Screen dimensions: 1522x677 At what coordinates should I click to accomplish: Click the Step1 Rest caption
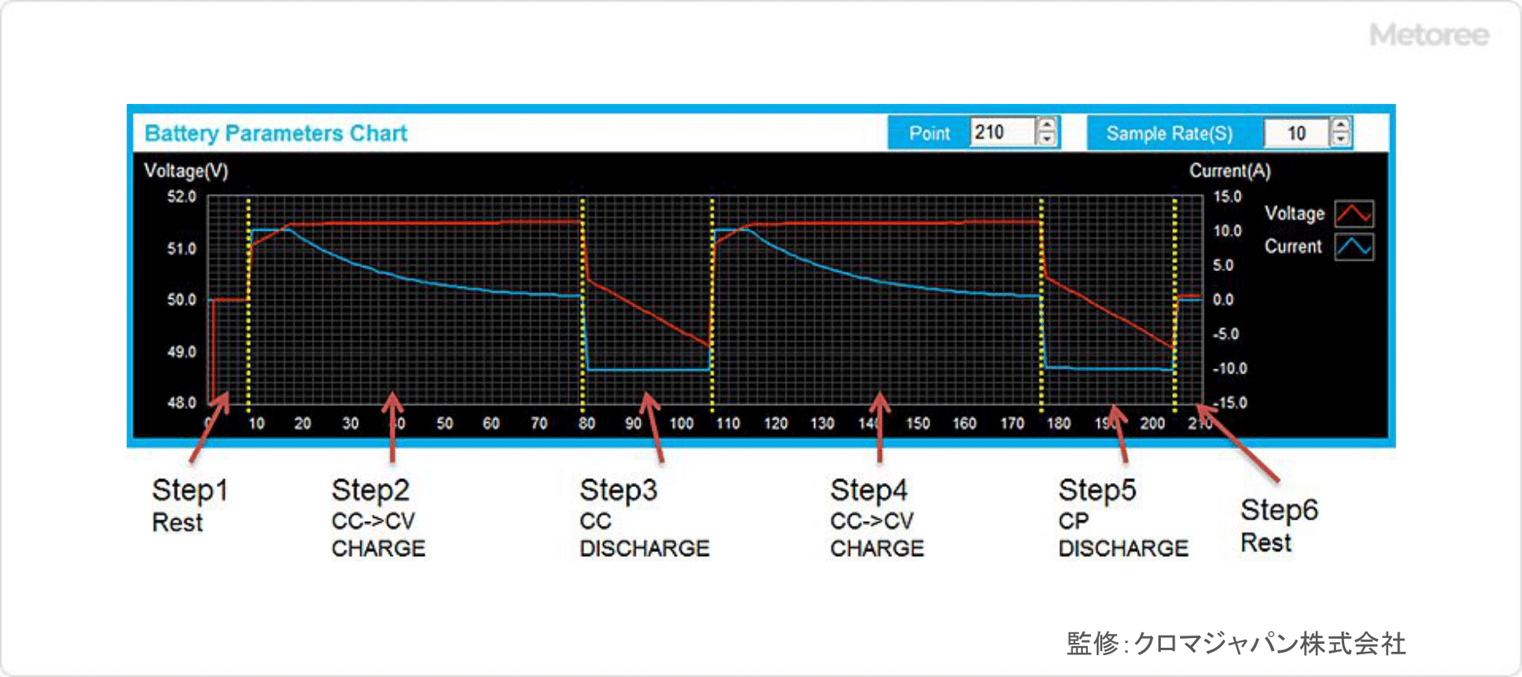pyautogui.click(x=190, y=505)
